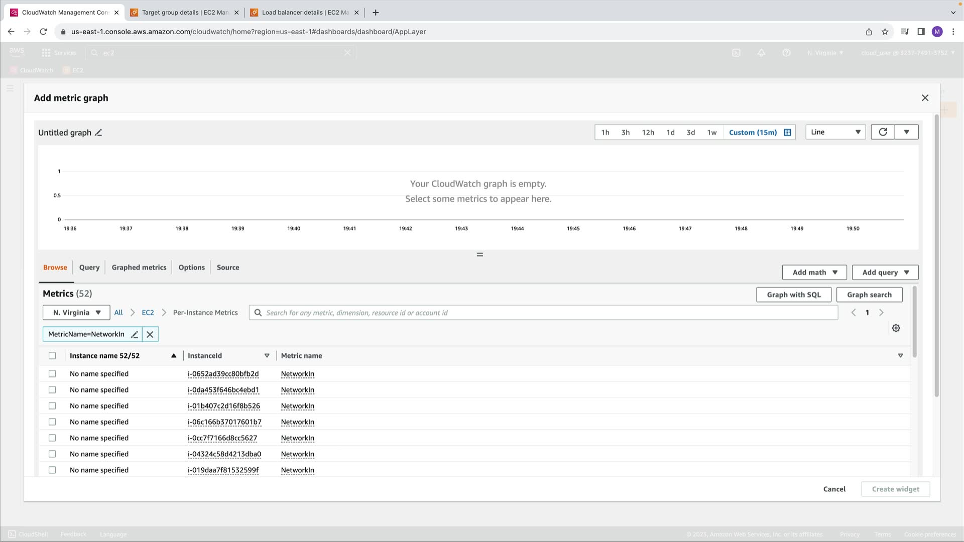Remove the MetricName=NetworkIn filter
Screen dimensions: 964x542
click(150, 334)
